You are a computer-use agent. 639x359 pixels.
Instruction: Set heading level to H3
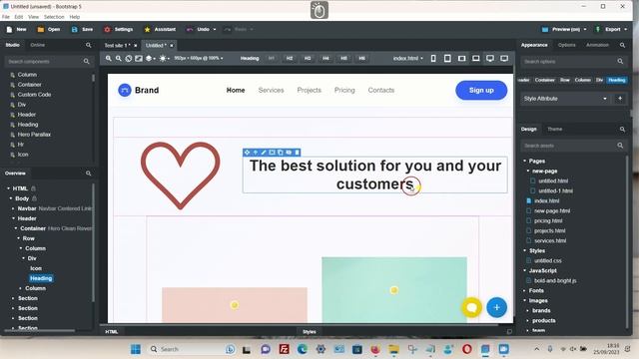308,59
